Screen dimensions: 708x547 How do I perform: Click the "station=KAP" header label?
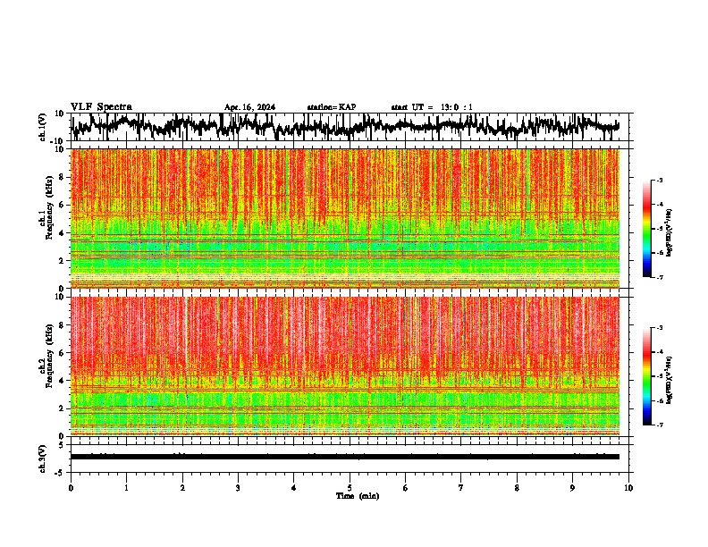332,107
